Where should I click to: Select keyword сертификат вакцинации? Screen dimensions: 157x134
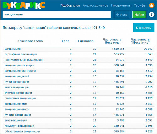(21, 54)
